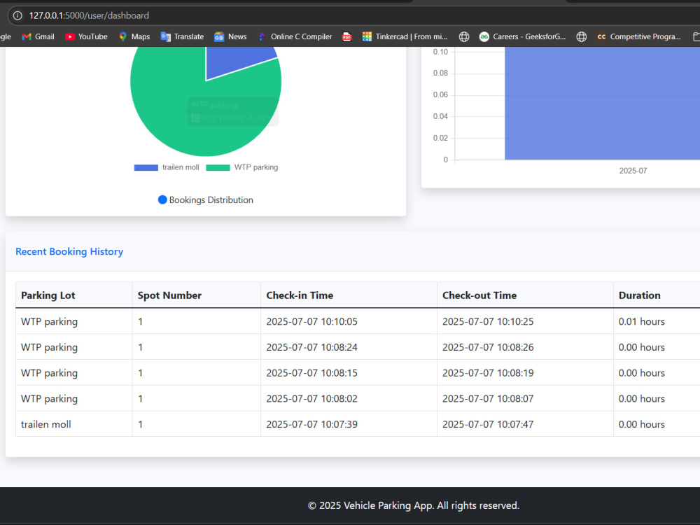Click the site info icon in address bar
This screenshot has height=525, width=700.
click(17, 15)
